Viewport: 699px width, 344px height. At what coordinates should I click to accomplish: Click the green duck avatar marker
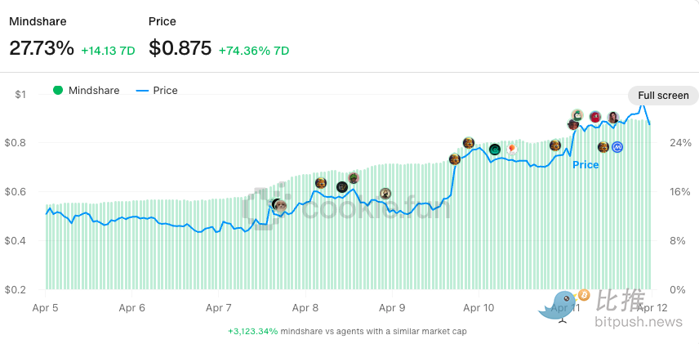tap(577, 115)
